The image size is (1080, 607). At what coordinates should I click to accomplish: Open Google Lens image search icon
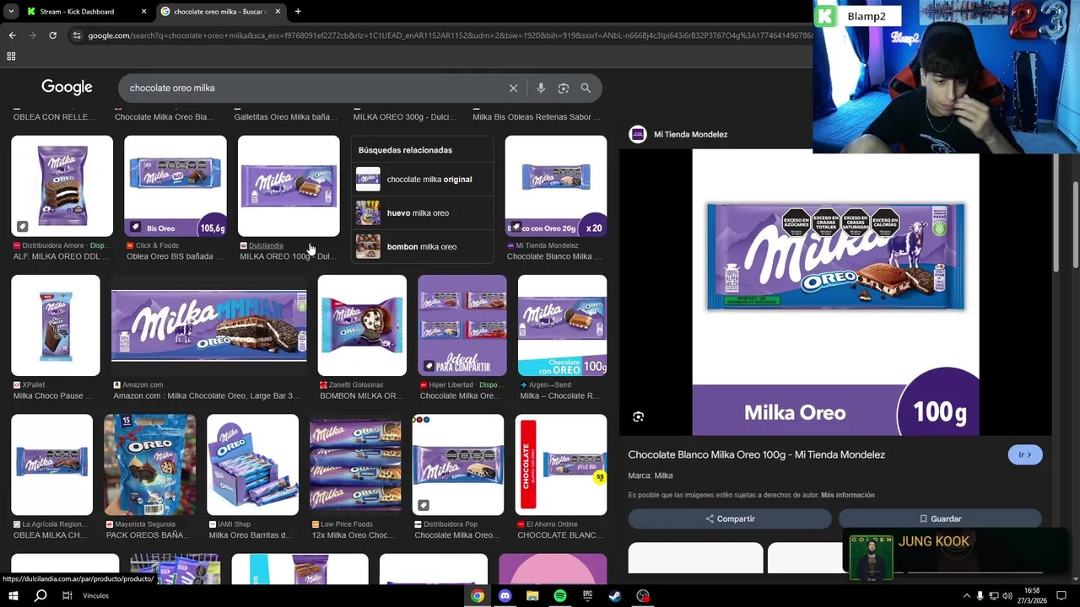click(x=563, y=88)
